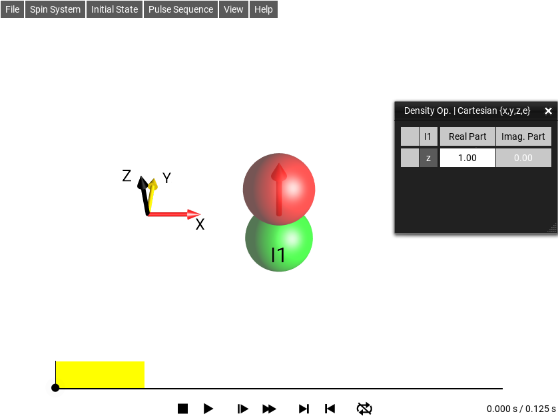Click the I1 column header
This screenshot has height=418, width=558.
[428, 136]
